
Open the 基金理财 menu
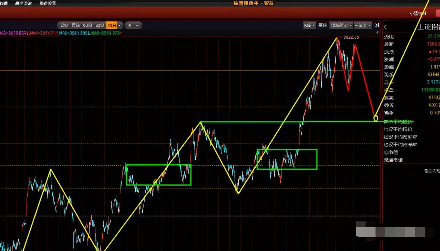pyautogui.click(x=23, y=3)
